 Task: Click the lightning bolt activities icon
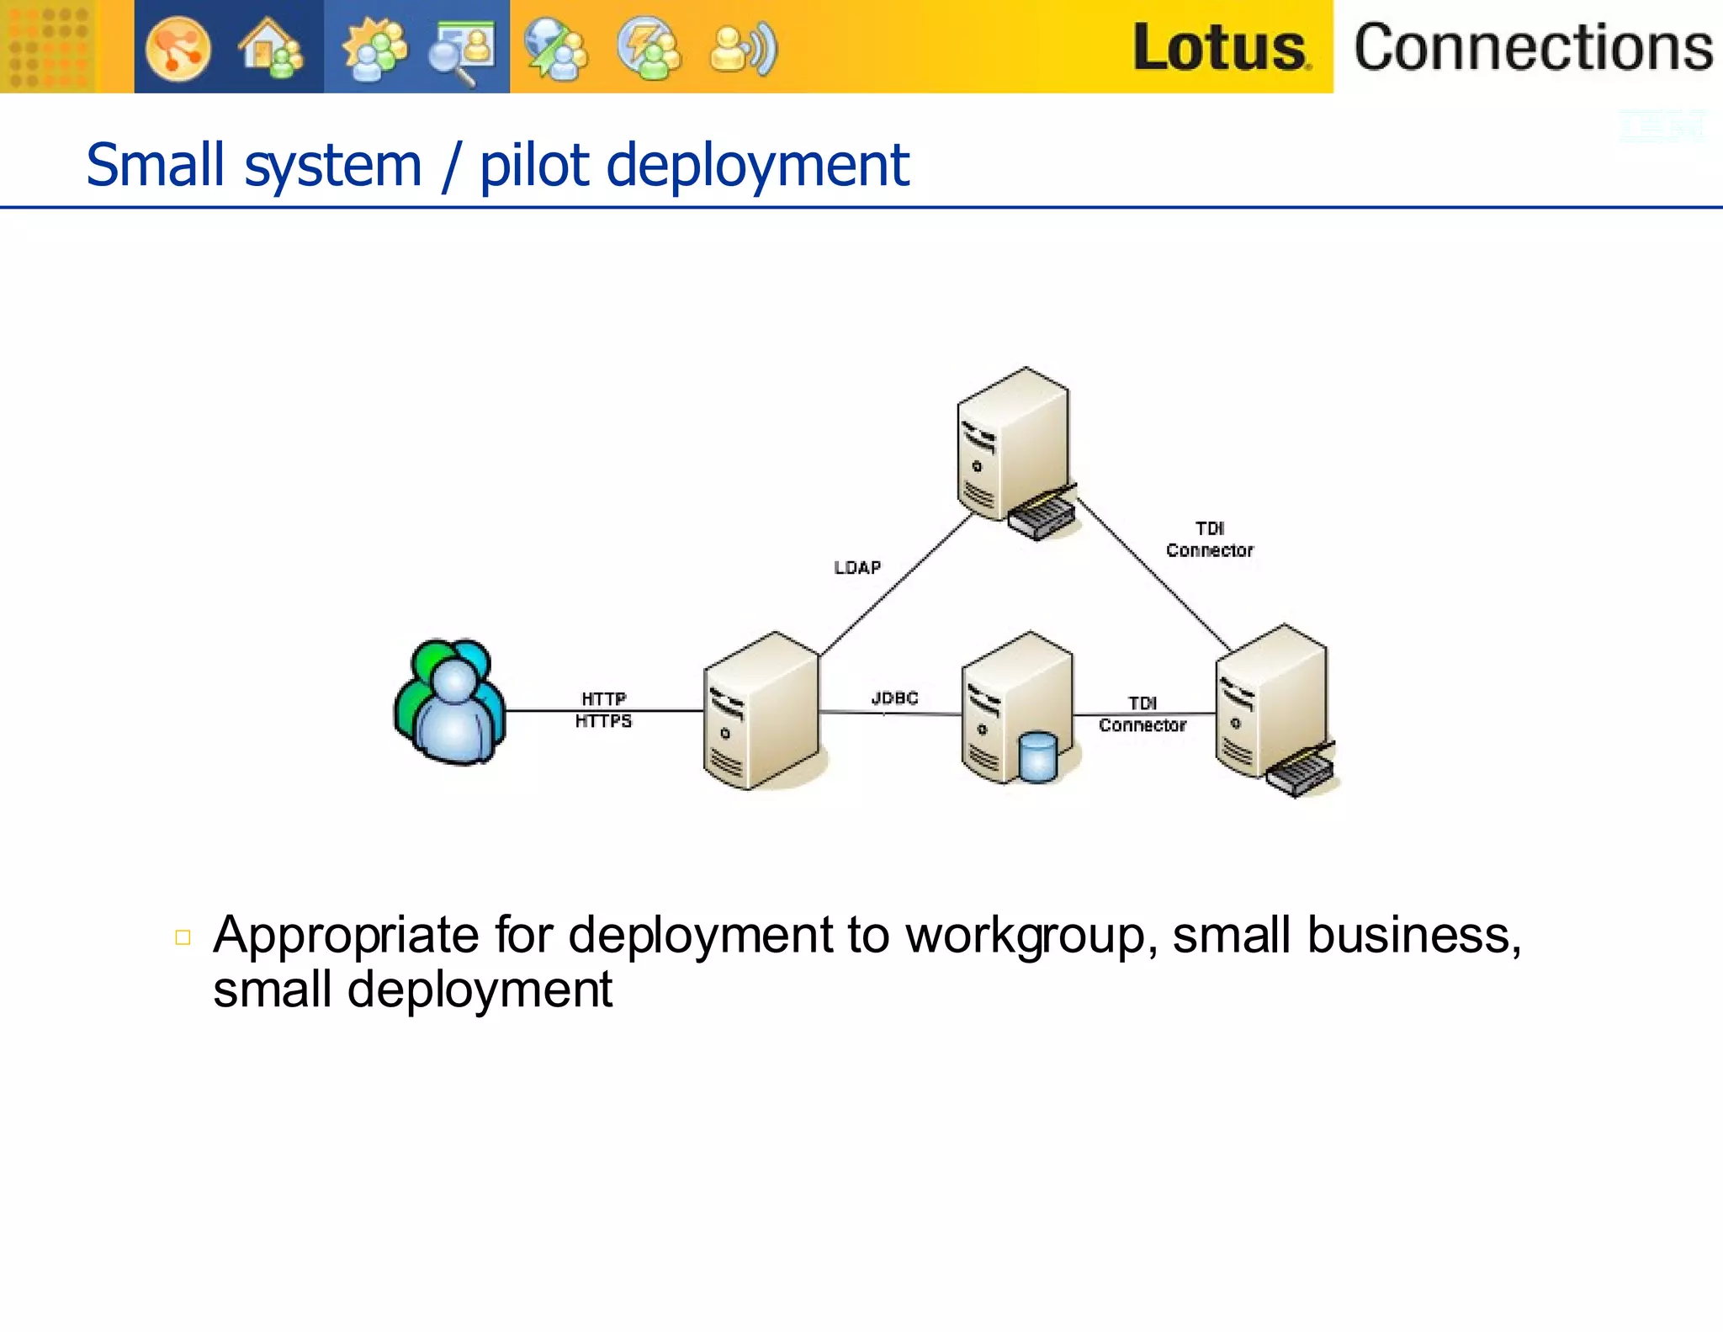[649, 49]
